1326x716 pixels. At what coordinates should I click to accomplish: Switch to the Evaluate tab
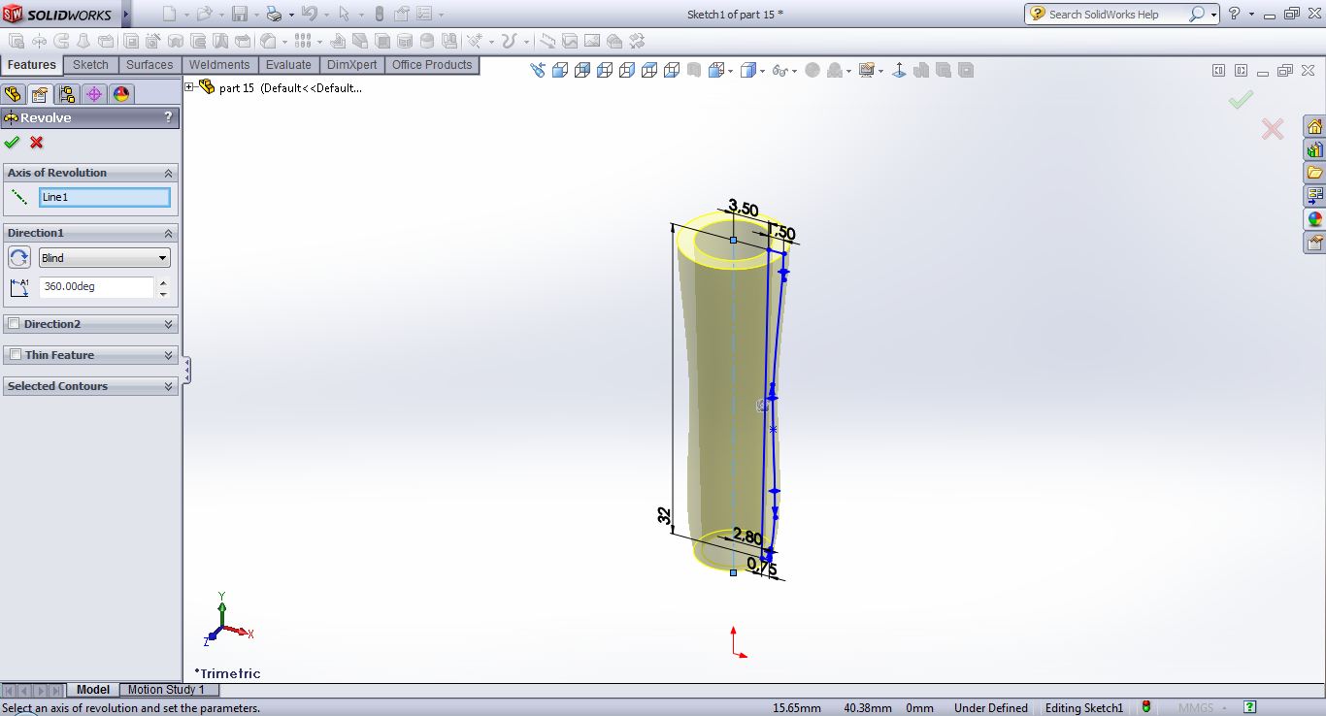coord(288,65)
